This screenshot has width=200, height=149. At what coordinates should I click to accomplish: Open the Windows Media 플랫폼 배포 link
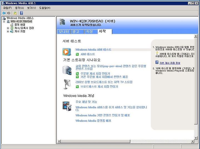pos(93,121)
